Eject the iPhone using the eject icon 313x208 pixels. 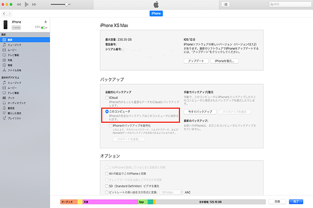point(45,22)
